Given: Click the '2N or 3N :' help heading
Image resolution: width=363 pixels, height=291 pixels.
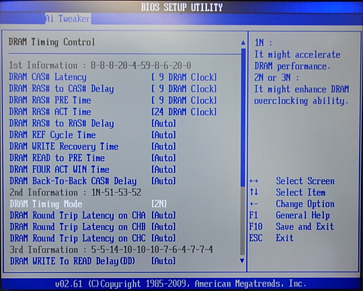Looking at the screenshot, I should pos(277,77).
